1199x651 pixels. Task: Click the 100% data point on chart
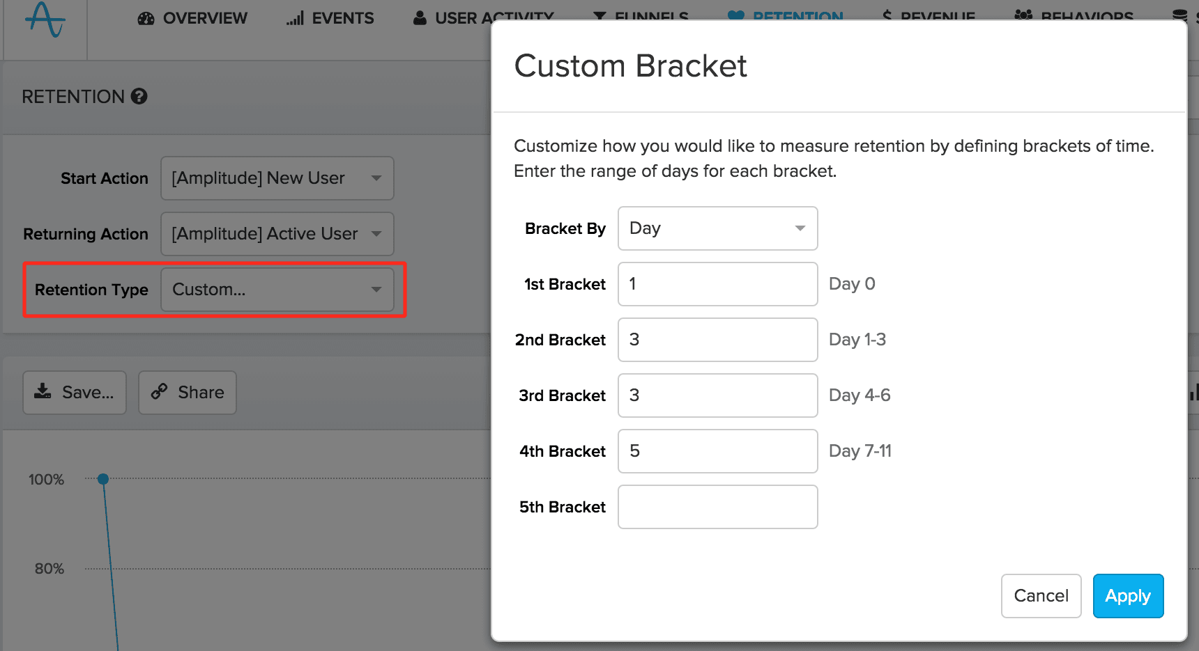(103, 479)
